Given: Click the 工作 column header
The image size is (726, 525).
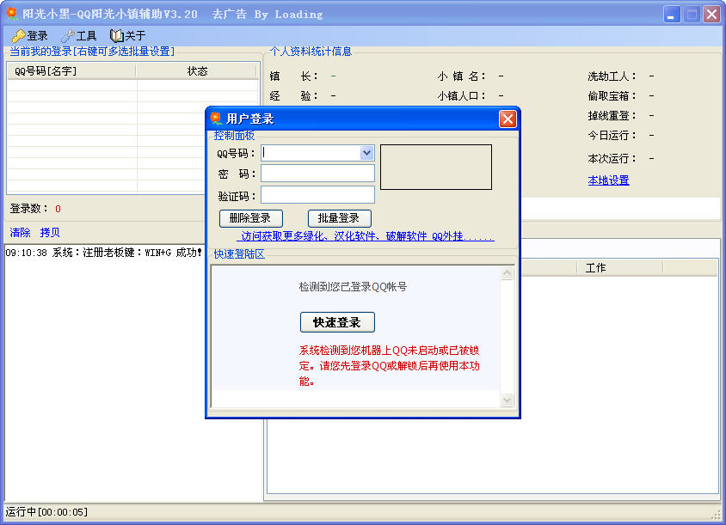Looking at the screenshot, I should (x=619, y=268).
